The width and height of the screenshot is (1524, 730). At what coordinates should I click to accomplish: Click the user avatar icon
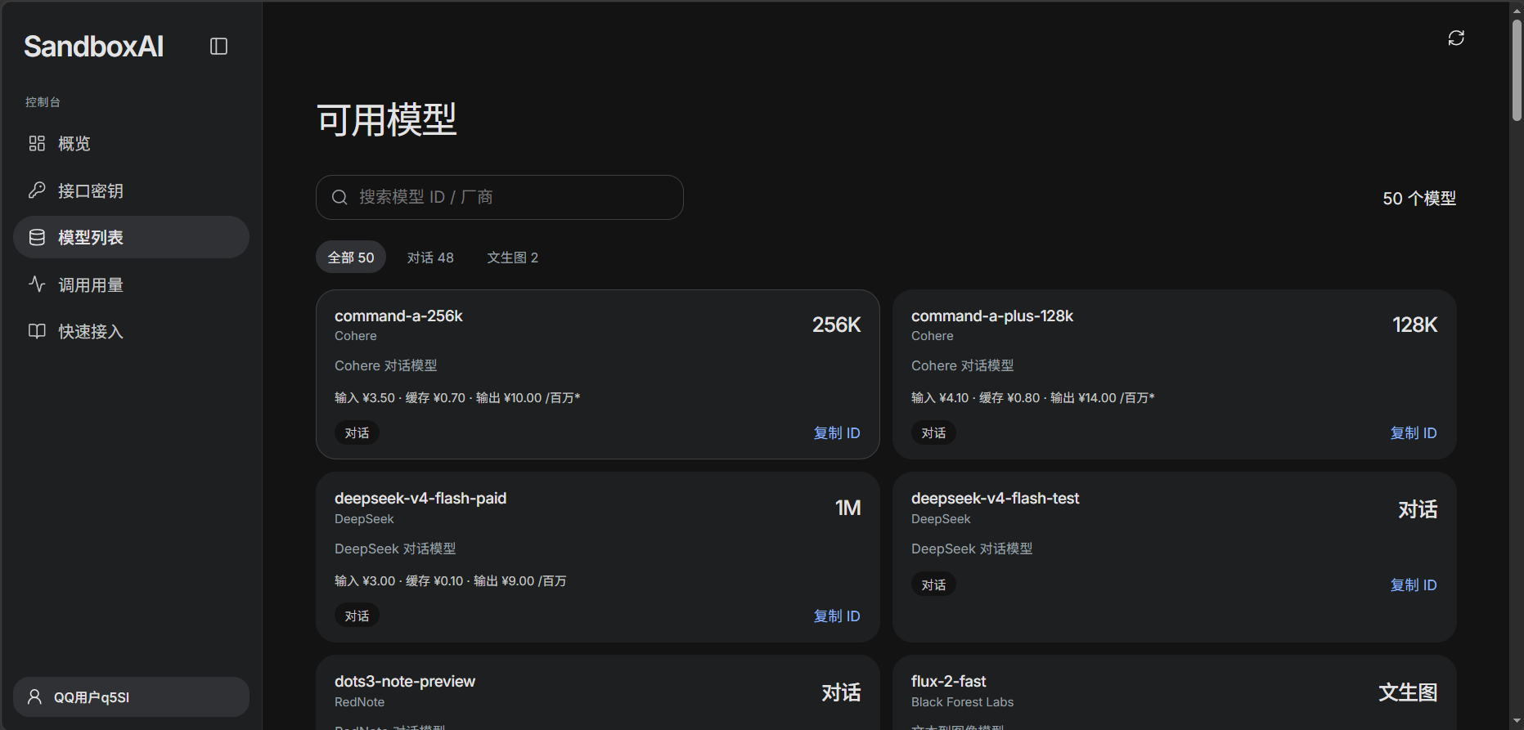(x=34, y=696)
